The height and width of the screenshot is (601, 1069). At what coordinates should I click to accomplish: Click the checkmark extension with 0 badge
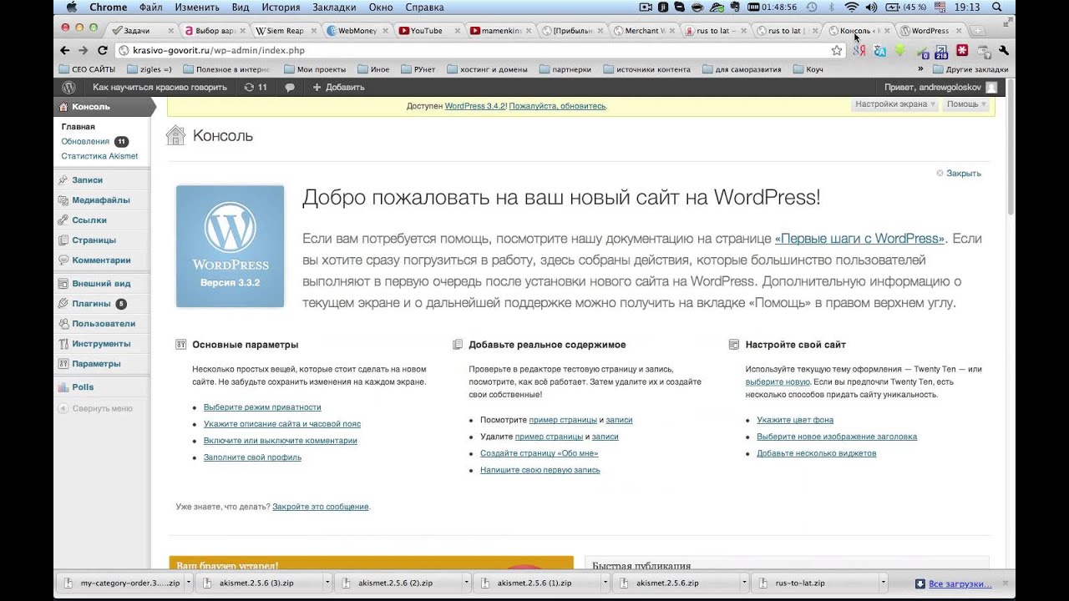tap(921, 51)
